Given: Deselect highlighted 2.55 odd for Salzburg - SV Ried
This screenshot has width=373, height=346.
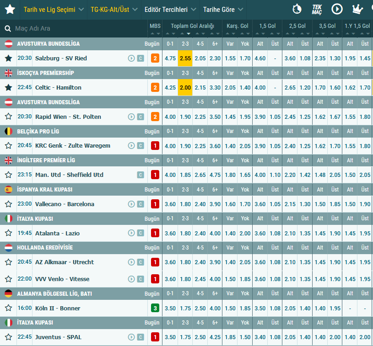Looking at the screenshot, I should click(x=185, y=58).
